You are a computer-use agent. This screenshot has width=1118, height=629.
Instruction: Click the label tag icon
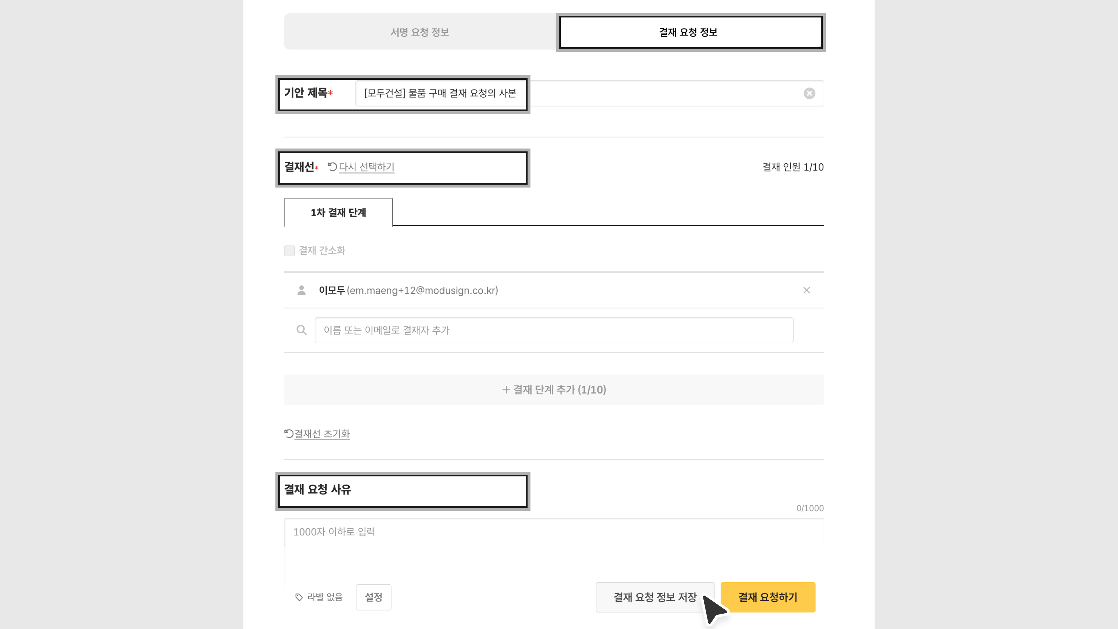click(x=299, y=597)
